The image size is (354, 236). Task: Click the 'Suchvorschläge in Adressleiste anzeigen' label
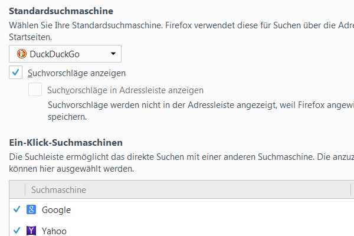[x=125, y=90]
